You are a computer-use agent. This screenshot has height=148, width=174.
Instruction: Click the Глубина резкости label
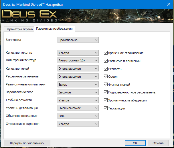tap(19, 100)
